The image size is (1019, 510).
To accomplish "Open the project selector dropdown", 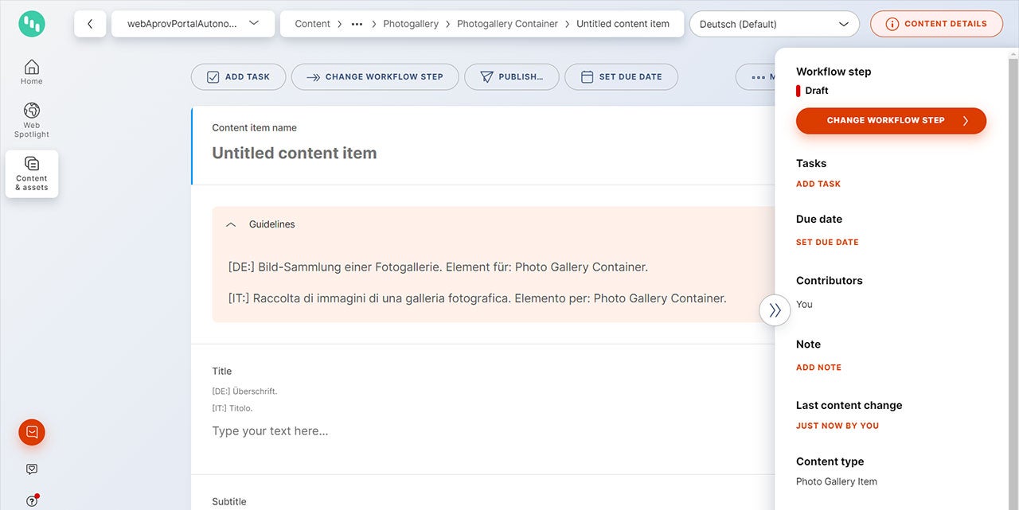I will pyautogui.click(x=193, y=24).
